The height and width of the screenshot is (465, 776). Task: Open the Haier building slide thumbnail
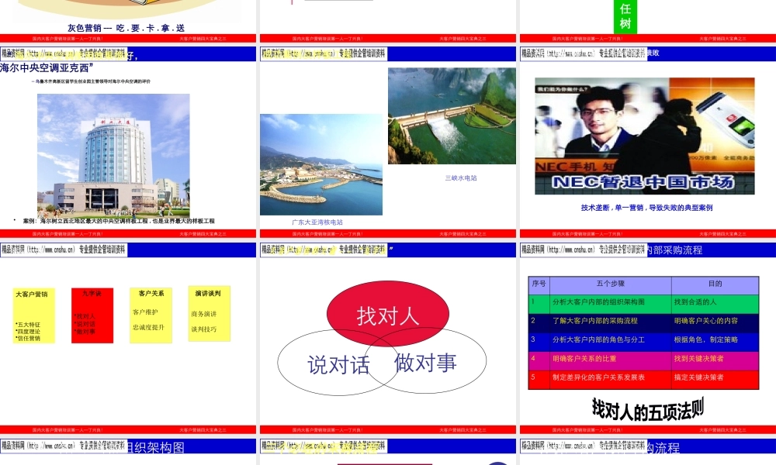(128, 141)
